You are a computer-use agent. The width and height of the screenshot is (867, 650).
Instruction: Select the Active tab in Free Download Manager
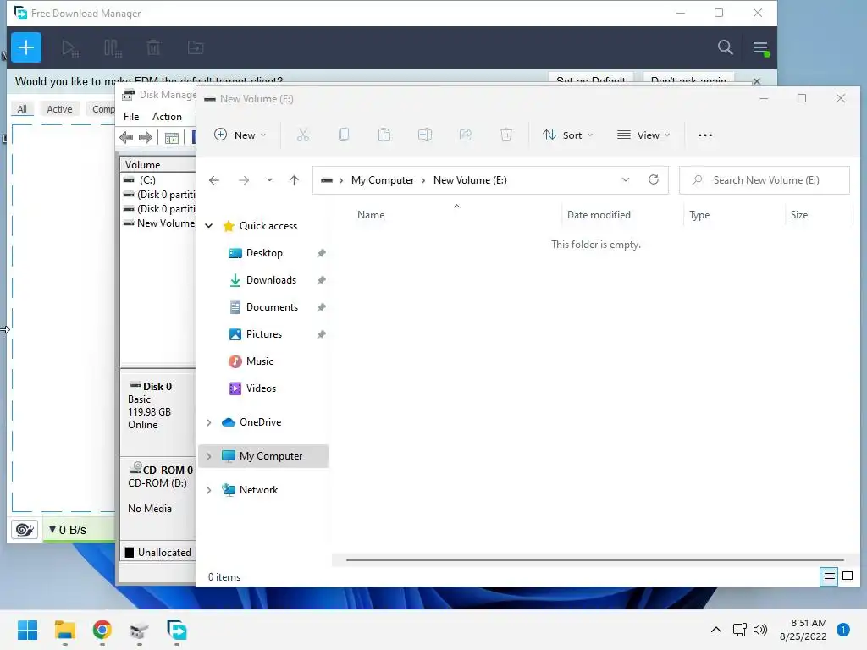pos(59,109)
